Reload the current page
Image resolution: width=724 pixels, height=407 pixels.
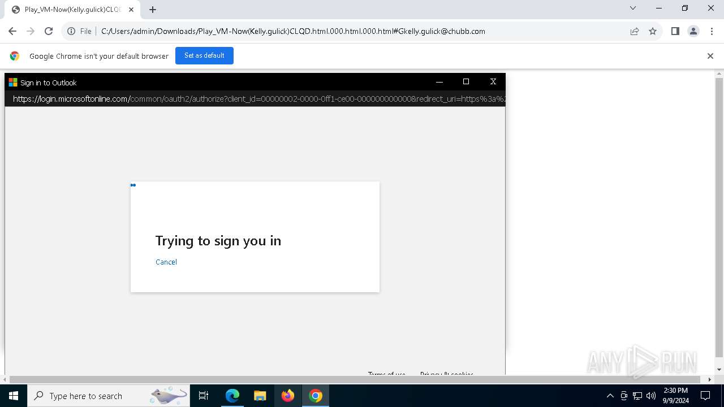coord(49,31)
